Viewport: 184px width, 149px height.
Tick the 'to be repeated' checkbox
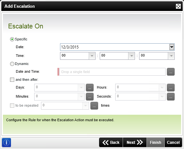point(12,105)
